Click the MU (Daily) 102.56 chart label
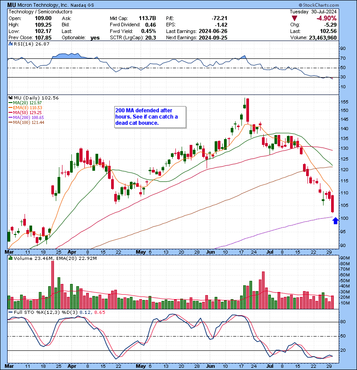Screen dimensions: 357x370 [36, 98]
